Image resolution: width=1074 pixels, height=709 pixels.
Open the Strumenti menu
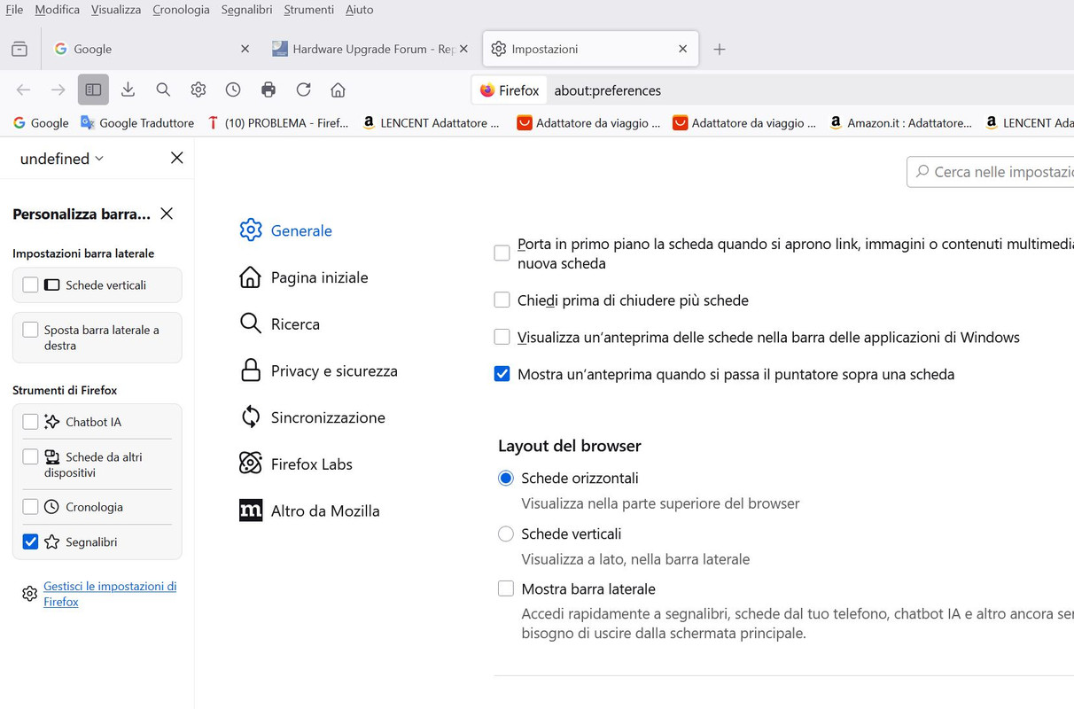coord(308,10)
